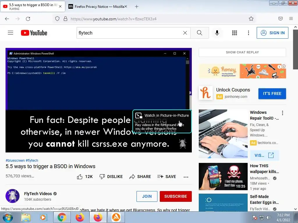The width and height of the screenshot is (298, 223).
Task: Click the SIGN IN button
Action: coord(272,33)
